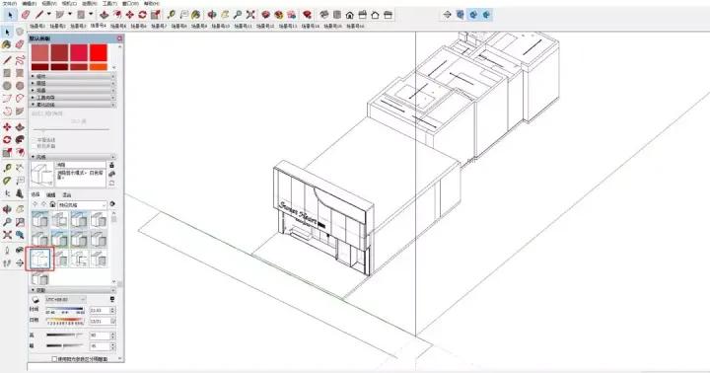The height and width of the screenshot is (373, 710).
Task: Select the Pie tool in left toolbar
Action: tap(20, 112)
